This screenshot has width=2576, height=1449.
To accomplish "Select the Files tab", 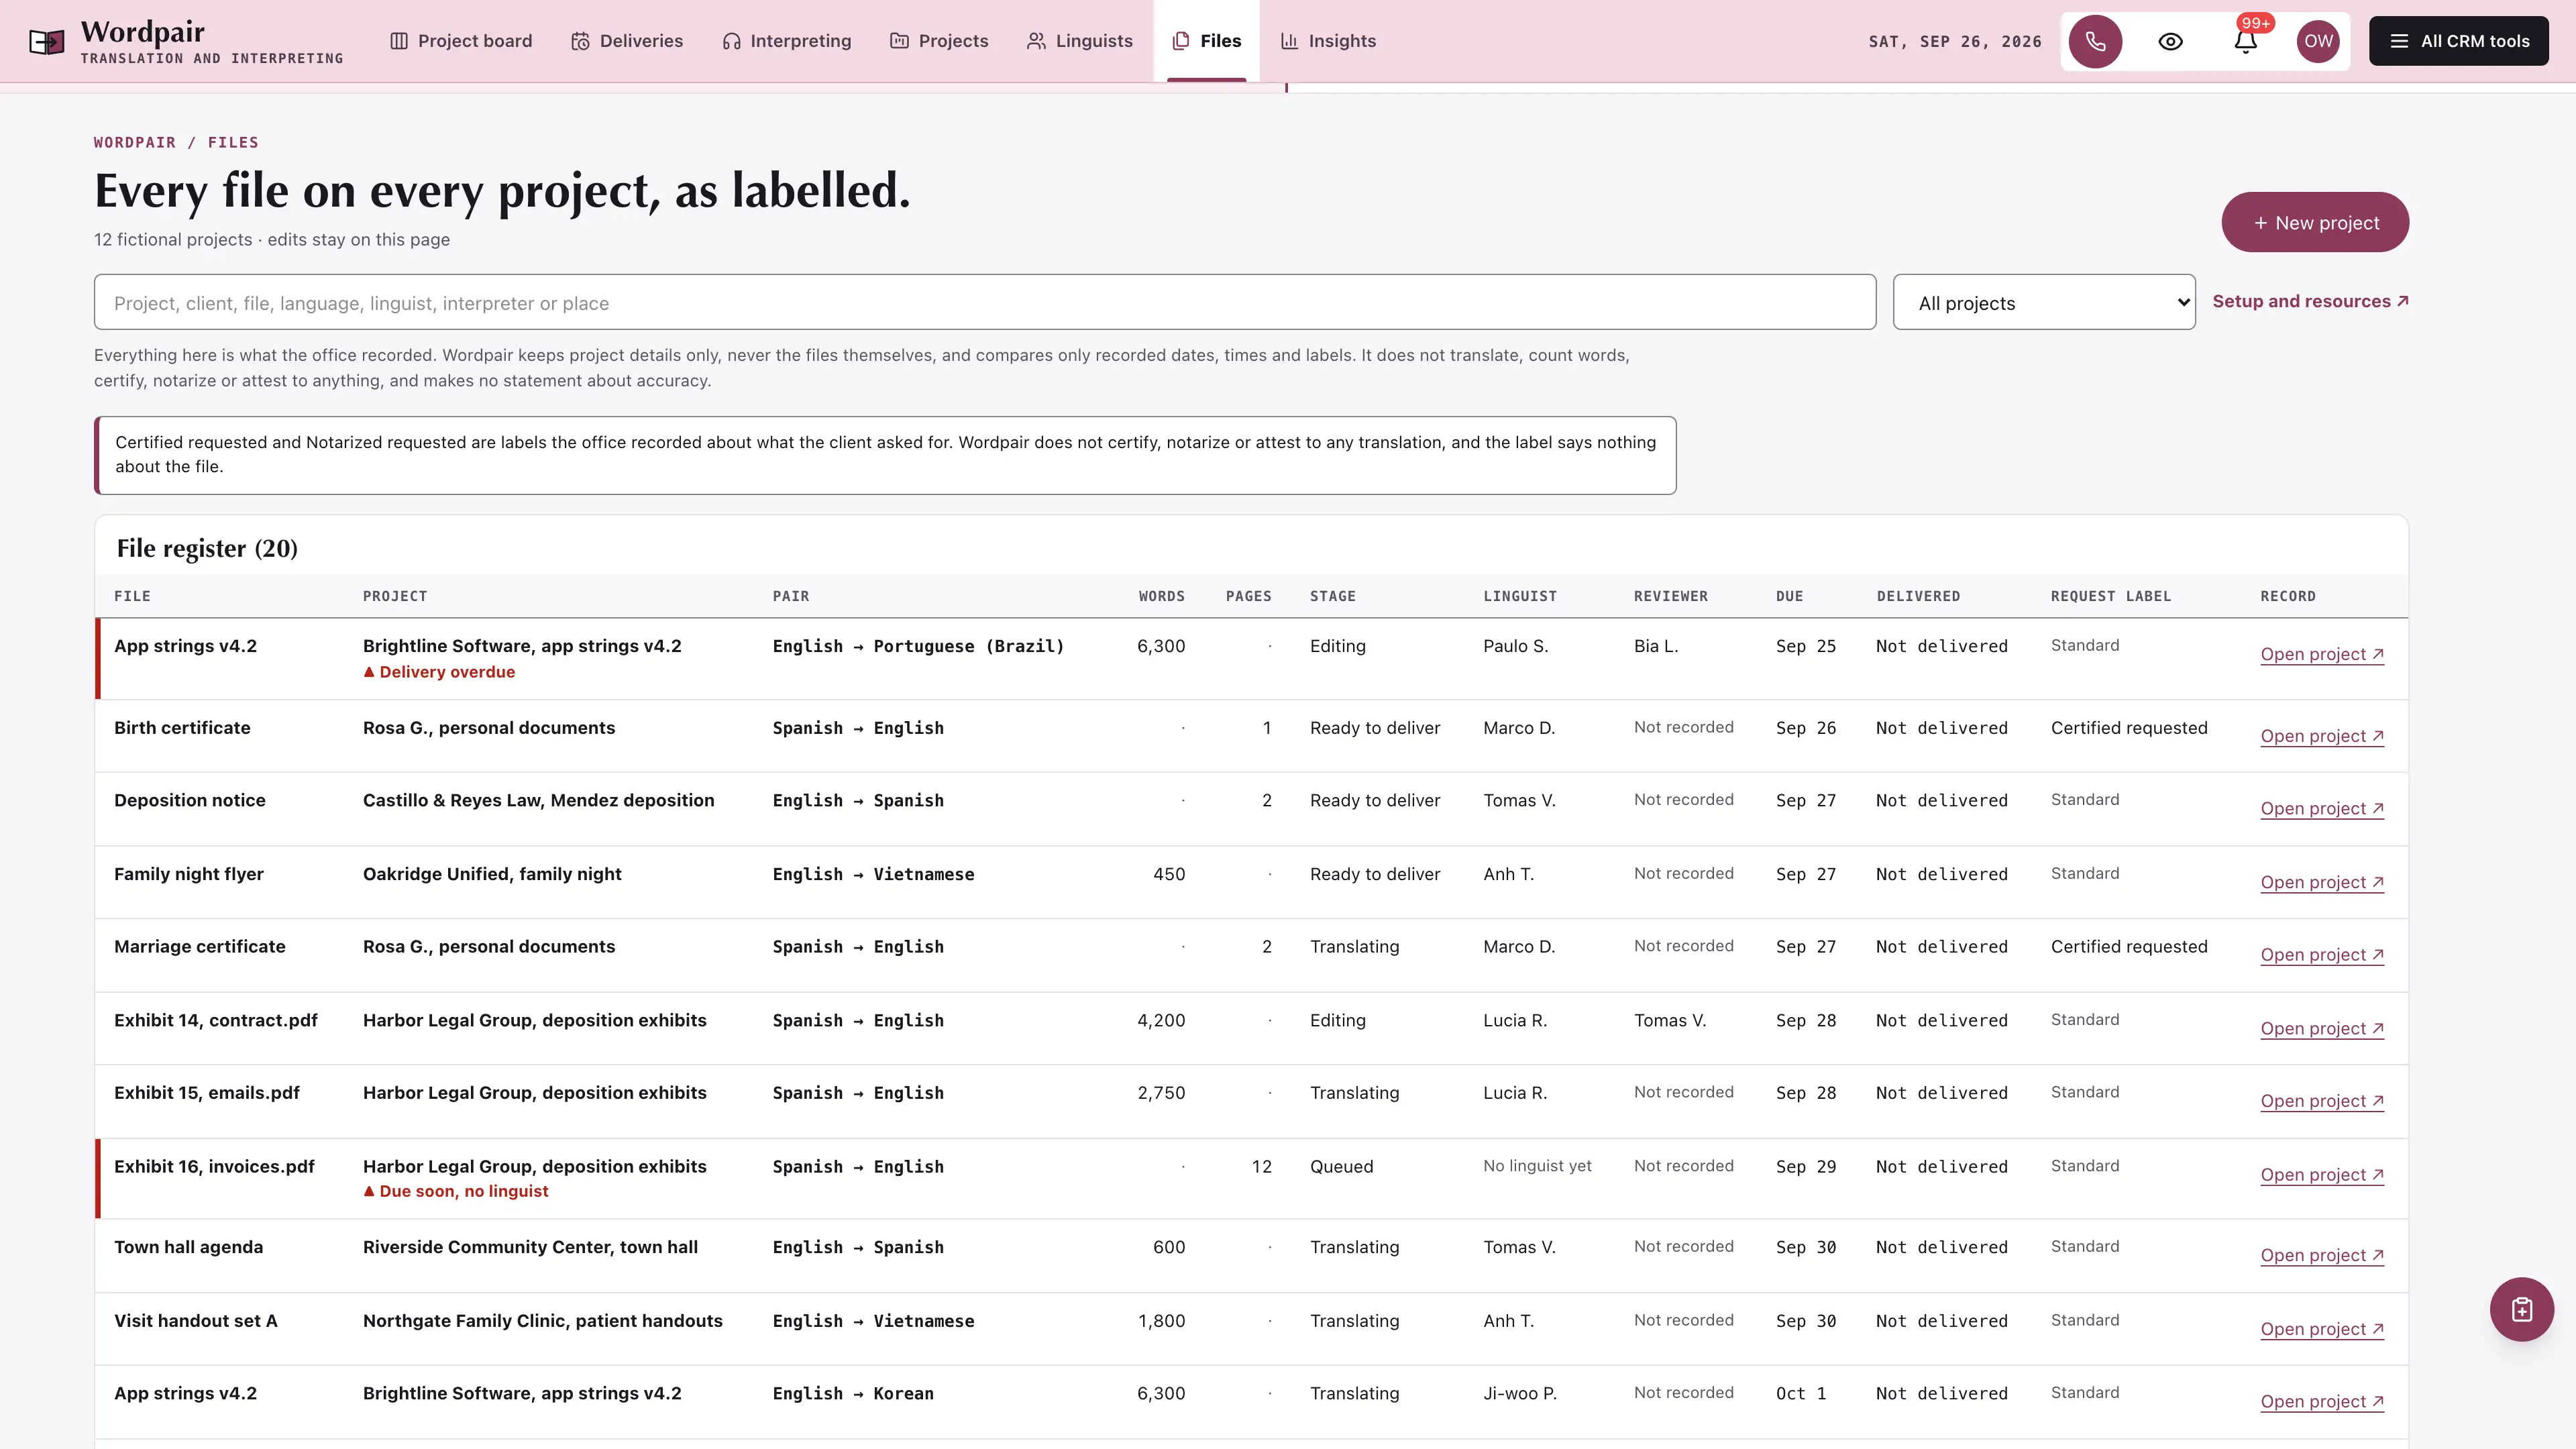I will click(1206, 41).
